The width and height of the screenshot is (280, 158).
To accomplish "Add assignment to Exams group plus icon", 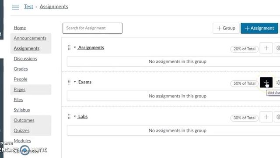I will pos(266,83).
